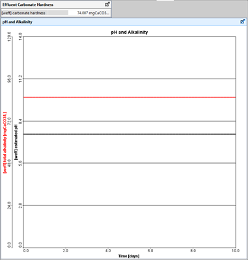Click the 6.0 tick on time axis
248x260 pixels.
pos(150,251)
